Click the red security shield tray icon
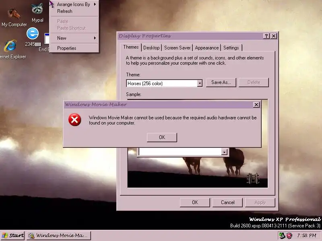 289,236
